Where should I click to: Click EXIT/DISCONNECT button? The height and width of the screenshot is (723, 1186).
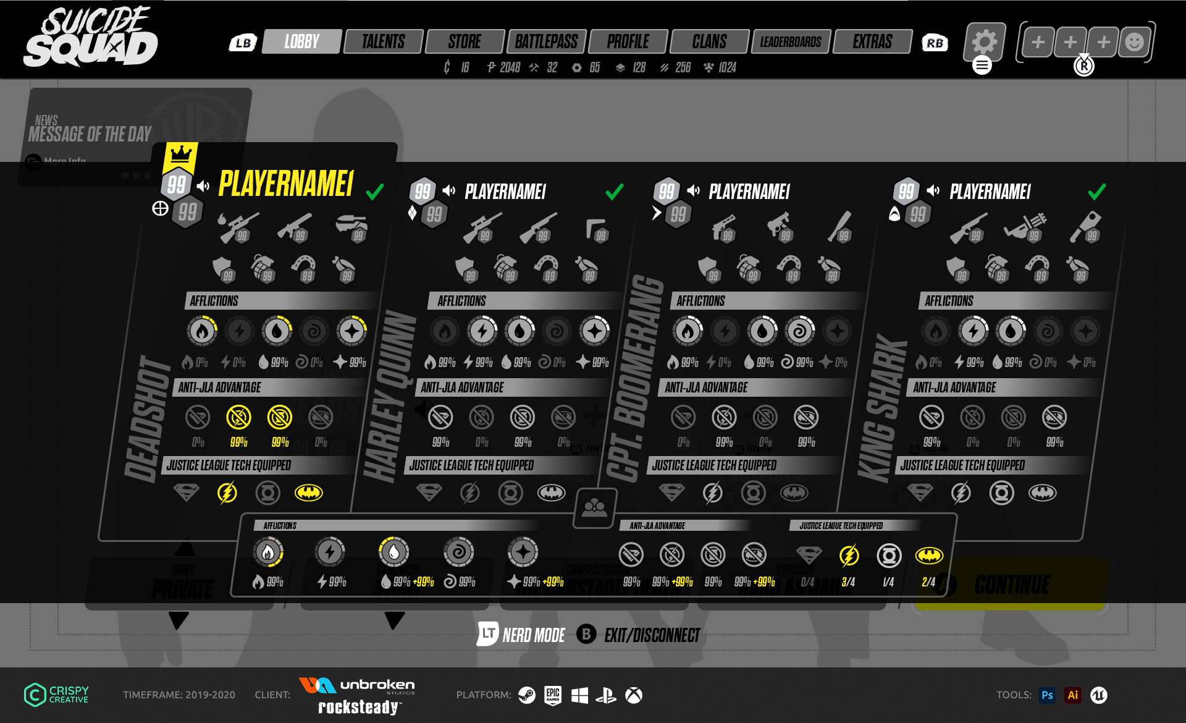639,634
